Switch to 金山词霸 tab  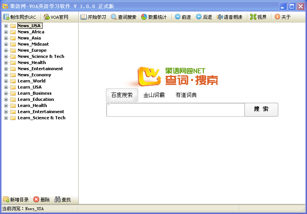pyautogui.click(x=154, y=95)
